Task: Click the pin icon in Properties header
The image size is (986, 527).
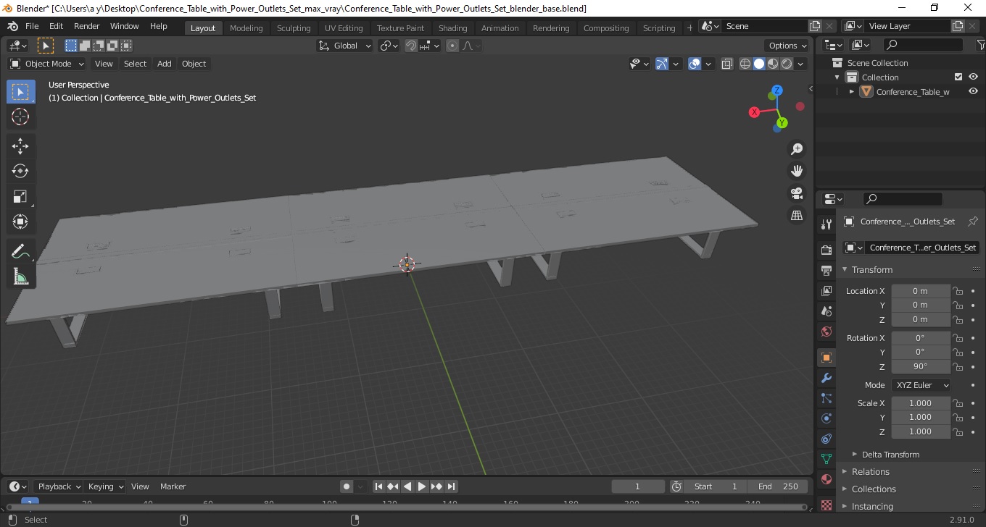Action: (x=973, y=222)
